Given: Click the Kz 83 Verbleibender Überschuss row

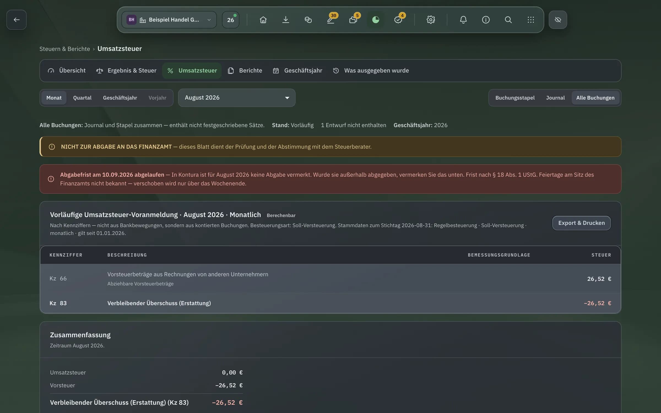Looking at the screenshot, I should [330, 303].
